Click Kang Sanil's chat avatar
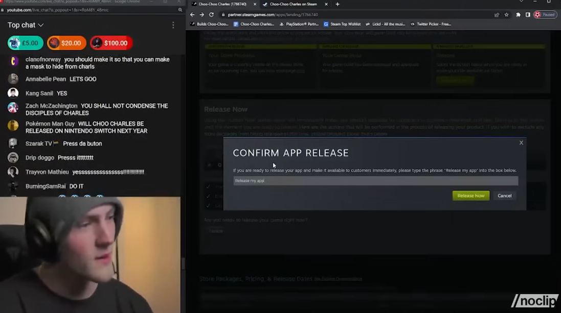This screenshot has width=561, height=313. (x=13, y=93)
